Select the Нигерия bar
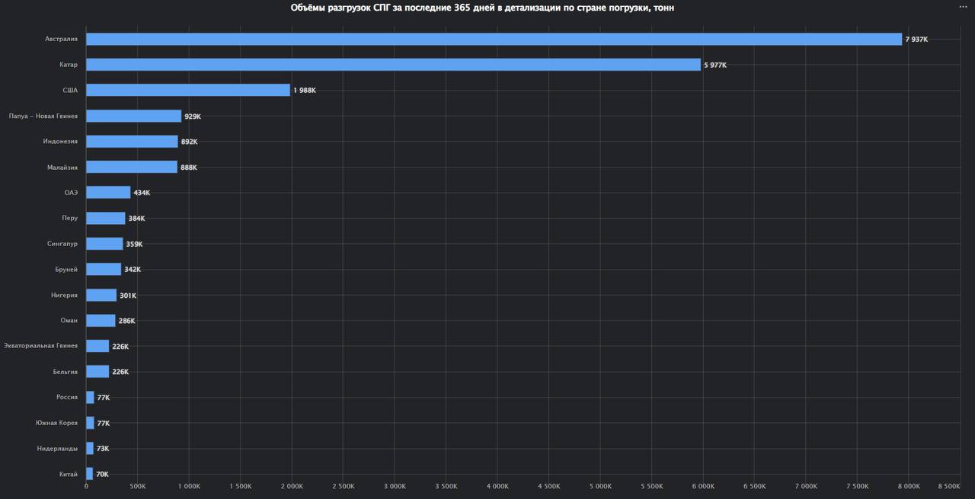Image resolution: width=975 pixels, height=499 pixels. [101, 295]
